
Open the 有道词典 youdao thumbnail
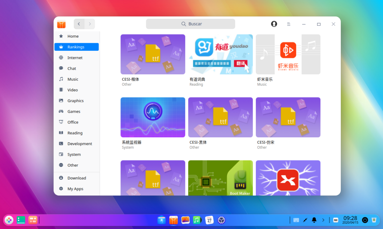click(220, 54)
